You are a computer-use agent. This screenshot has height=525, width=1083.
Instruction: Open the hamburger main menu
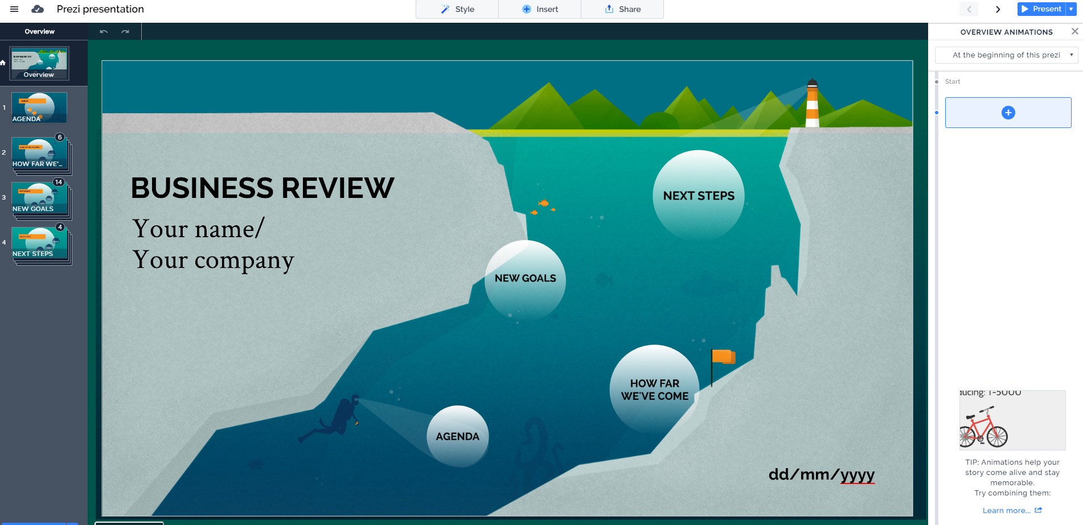[x=14, y=9]
